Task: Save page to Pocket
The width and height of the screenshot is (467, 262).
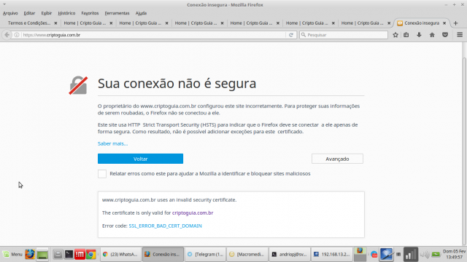Action: [445, 35]
